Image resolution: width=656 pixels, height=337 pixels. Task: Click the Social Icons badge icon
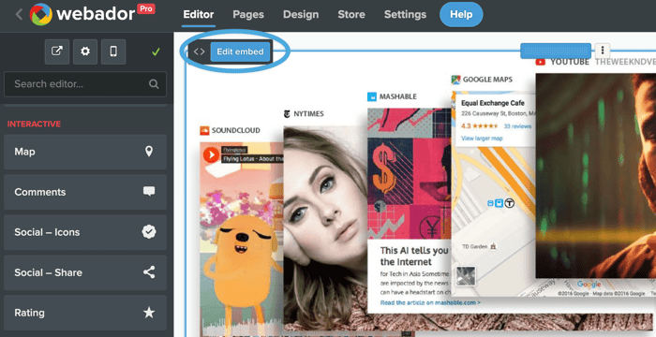tap(149, 231)
